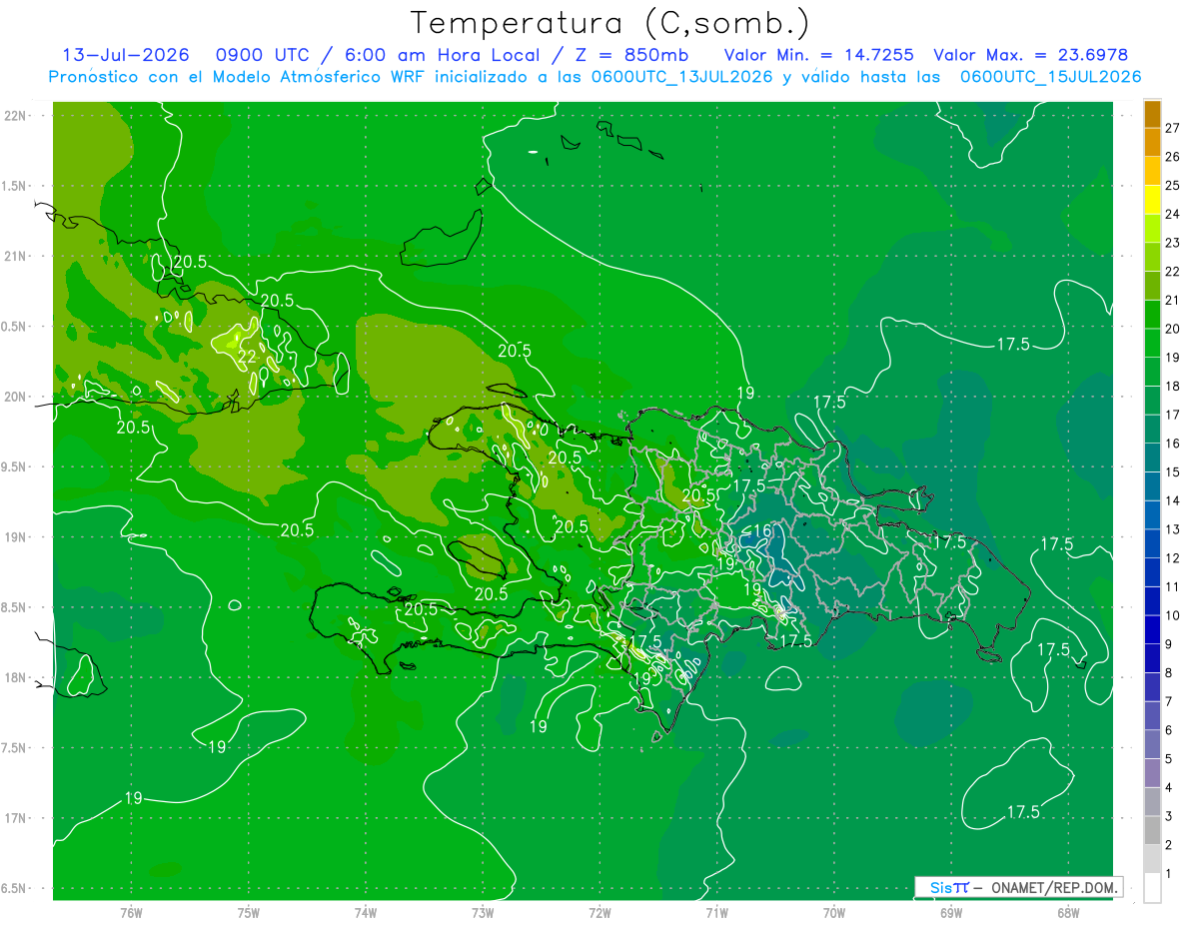This screenshot has width=1199, height=926.
Task: Click the '70W' longitude axis label
Action: coord(834,913)
